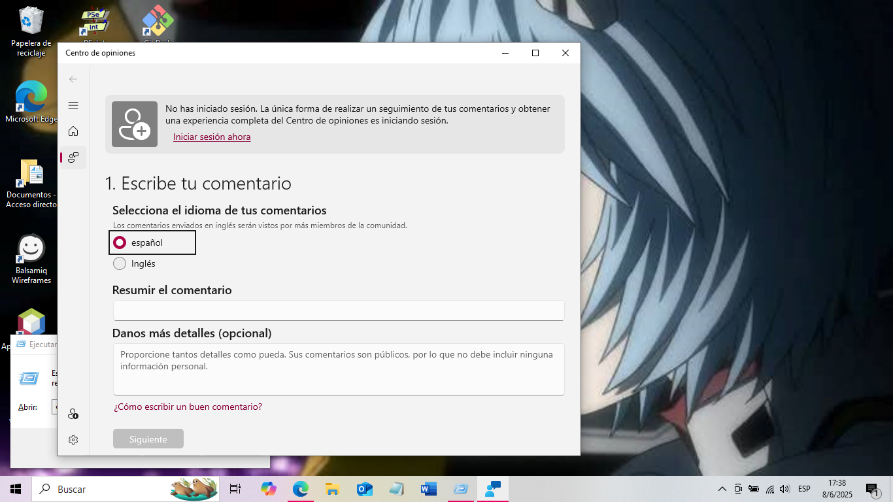Click the Ejecutar window title bar icon

point(21,344)
